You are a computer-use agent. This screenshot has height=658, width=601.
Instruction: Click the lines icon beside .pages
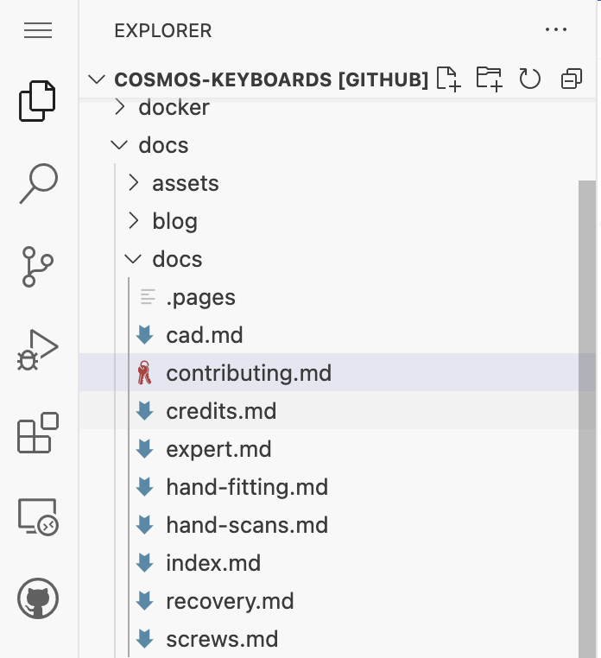pyautogui.click(x=148, y=297)
